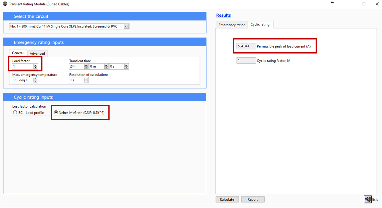The width and height of the screenshot is (382, 208).
Task: Switch to the Emergency rating tab
Action: 232,25
